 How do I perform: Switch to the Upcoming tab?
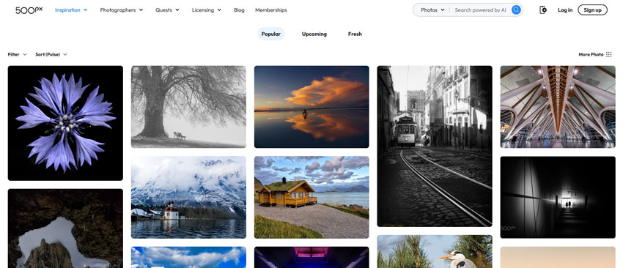tap(314, 34)
